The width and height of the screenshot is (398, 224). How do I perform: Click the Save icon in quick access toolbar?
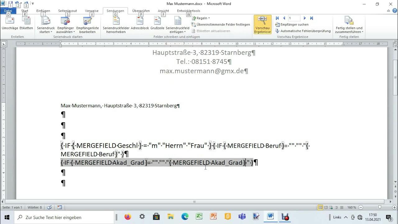[10, 3]
